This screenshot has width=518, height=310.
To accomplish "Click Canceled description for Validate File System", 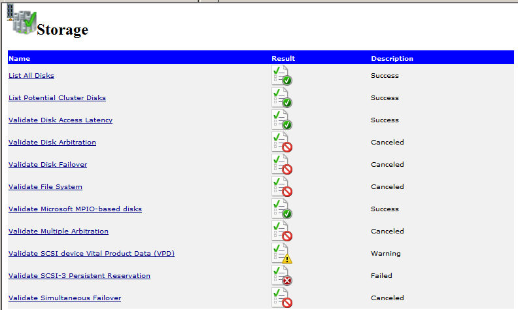I will 387,187.
